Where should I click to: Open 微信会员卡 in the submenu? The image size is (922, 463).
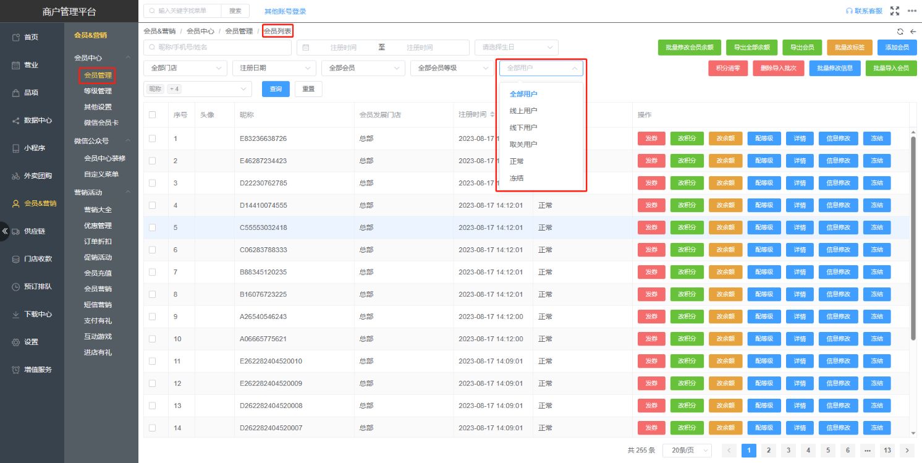[x=101, y=123]
